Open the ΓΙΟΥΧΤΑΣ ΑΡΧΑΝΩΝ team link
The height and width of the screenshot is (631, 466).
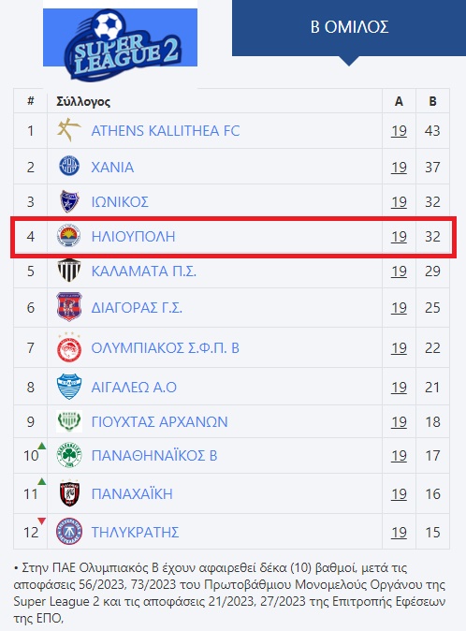pyautogui.click(x=160, y=421)
